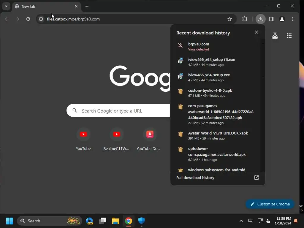Click the taskbar Search box
304x228 pixels.
pyautogui.click(x=50, y=221)
